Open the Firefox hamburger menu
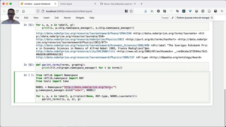The image size is (226, 127). click(222, 11)
